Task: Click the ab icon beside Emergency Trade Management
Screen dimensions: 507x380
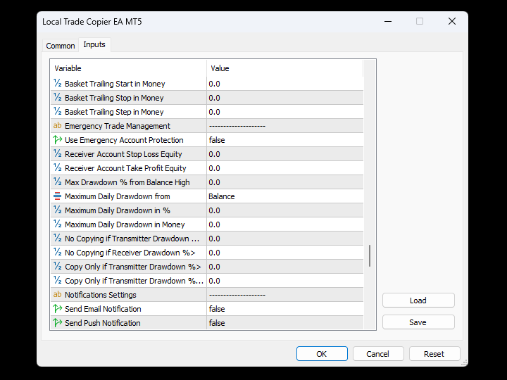Action: coord(58,126)
